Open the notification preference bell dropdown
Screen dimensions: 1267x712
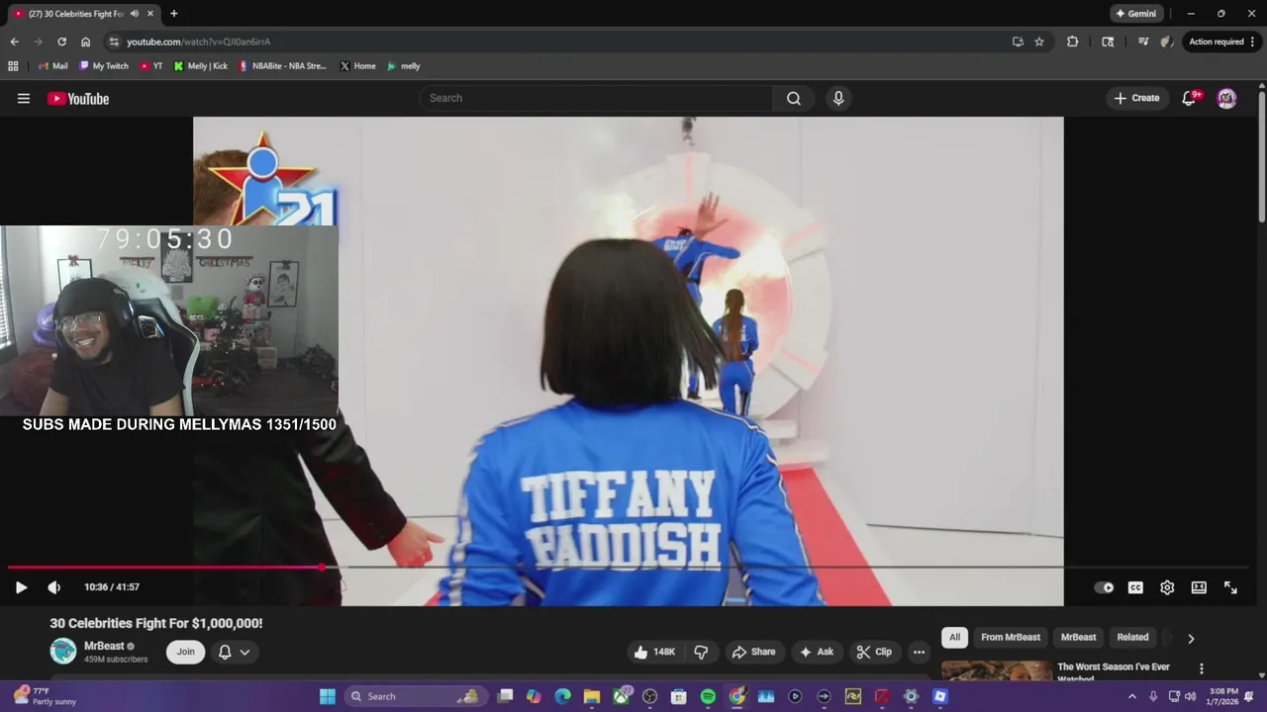pyautogui.click(x=234, y=652)
